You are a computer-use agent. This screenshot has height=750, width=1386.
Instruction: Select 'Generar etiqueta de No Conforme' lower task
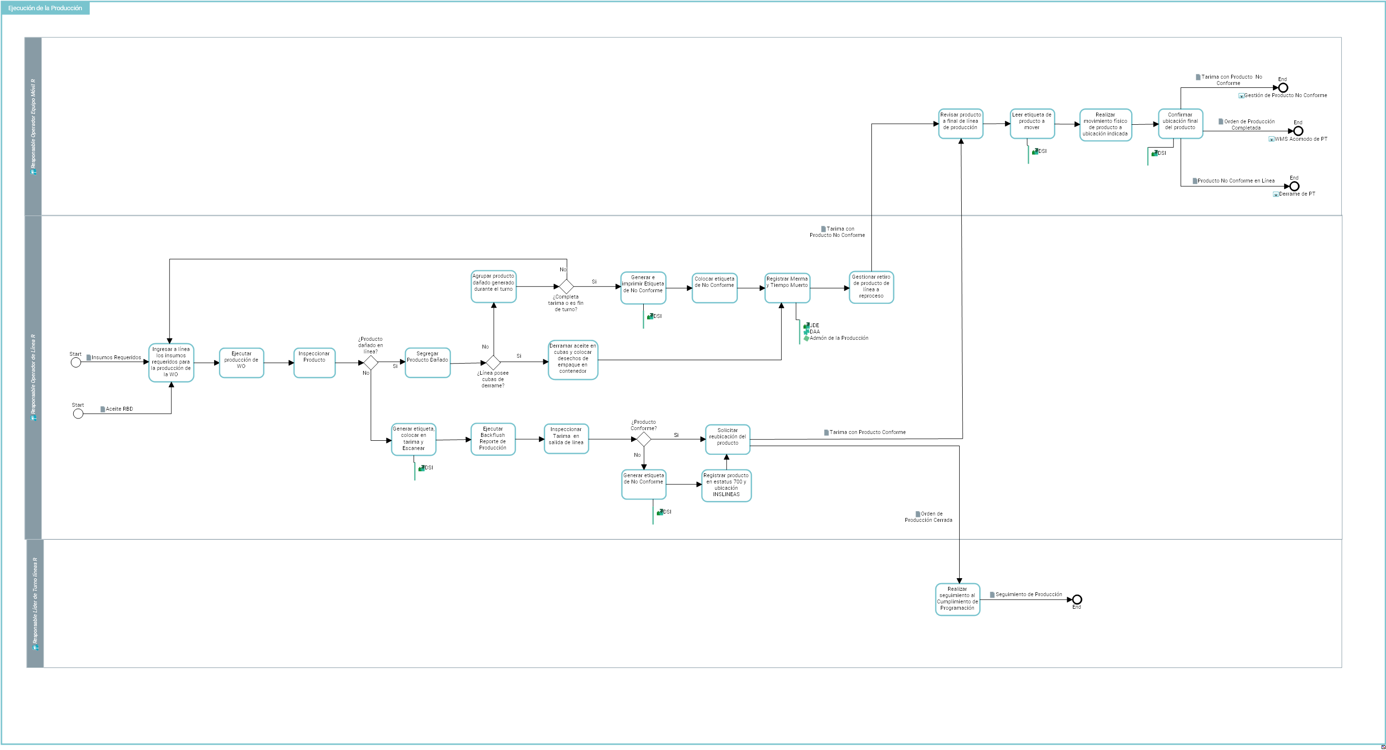644,484
